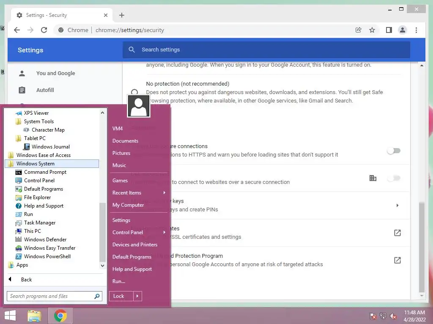Screen dimensions: 433x324
Task: Click the programs list scroll up arrow
Action: (102, 113)
